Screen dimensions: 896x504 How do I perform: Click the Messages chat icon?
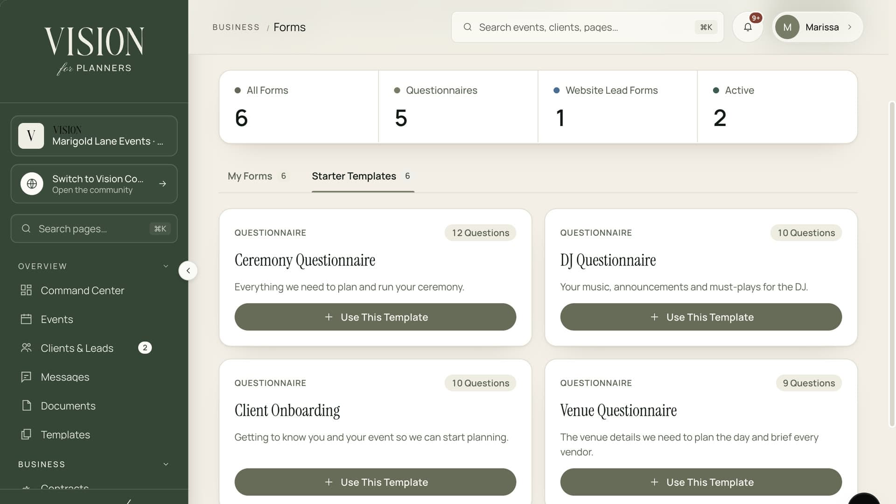pos(26,377)
